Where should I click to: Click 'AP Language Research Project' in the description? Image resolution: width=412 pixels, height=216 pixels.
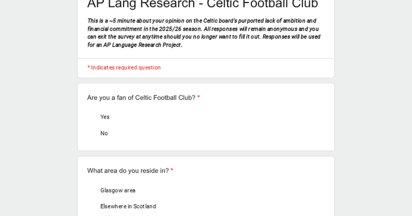[142, 45]
